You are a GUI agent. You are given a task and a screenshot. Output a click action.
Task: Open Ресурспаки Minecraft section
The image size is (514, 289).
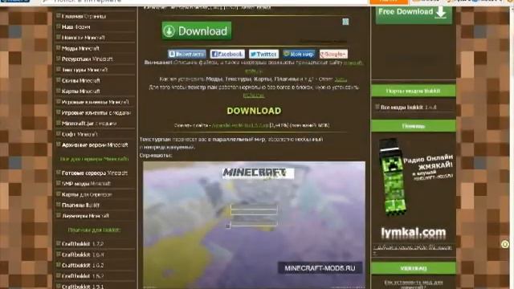click(87, 59)
